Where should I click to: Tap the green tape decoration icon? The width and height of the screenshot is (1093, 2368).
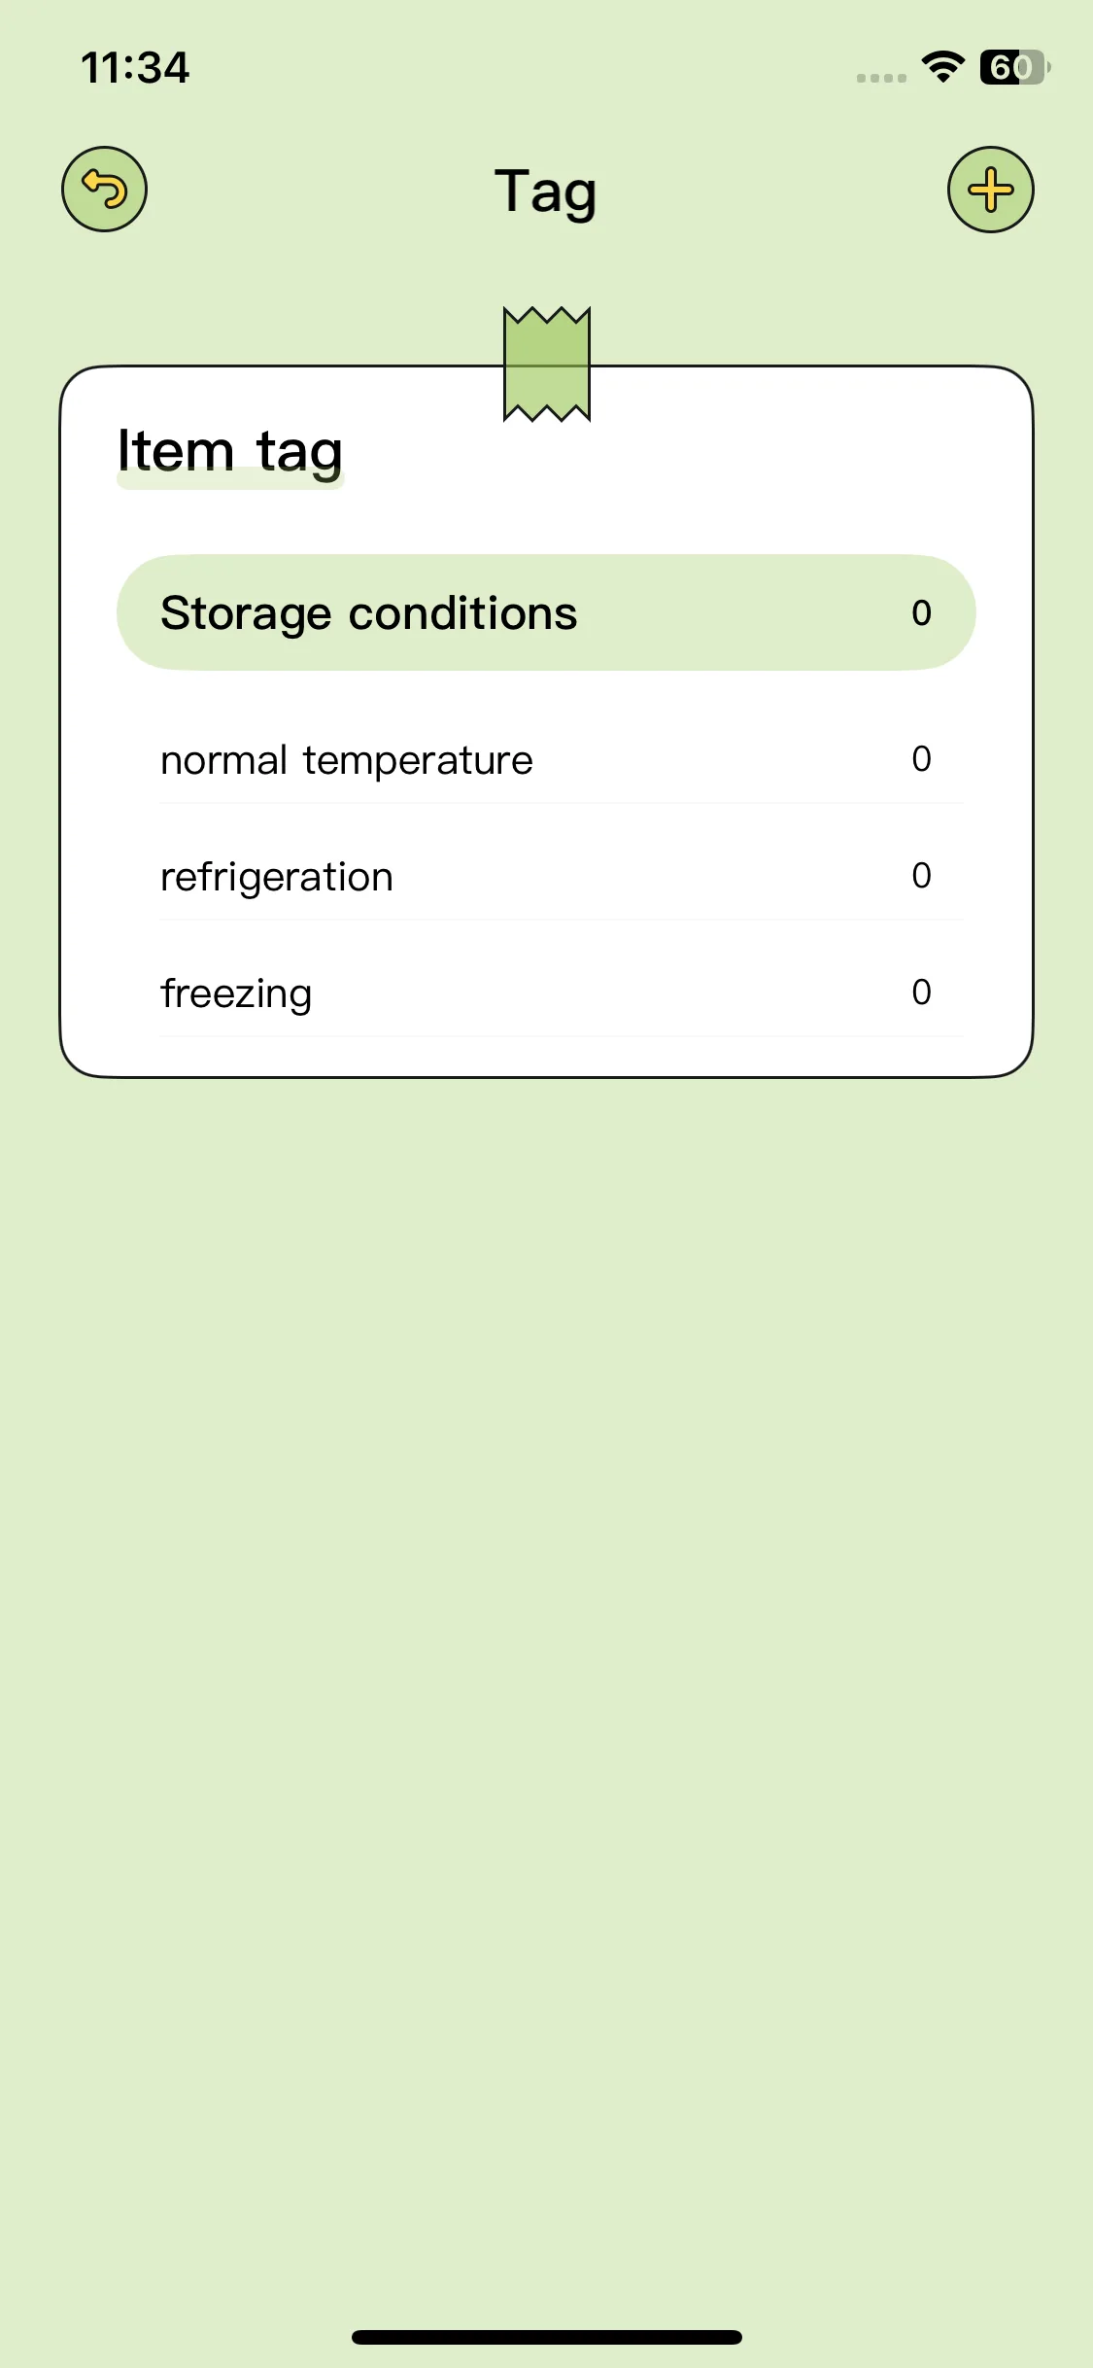[546, 365]
